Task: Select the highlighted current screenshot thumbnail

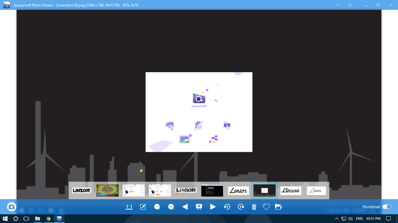Action: 265,190
